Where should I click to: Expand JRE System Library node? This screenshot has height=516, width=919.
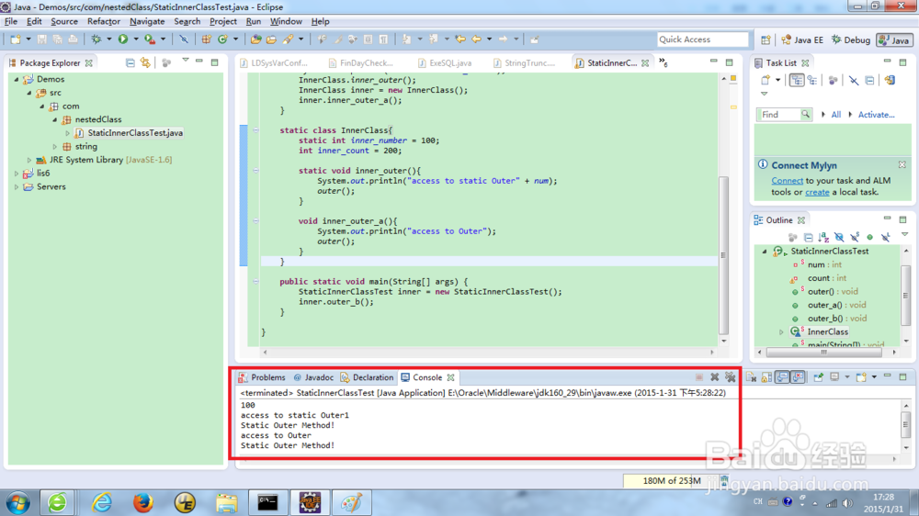point(29,160)
